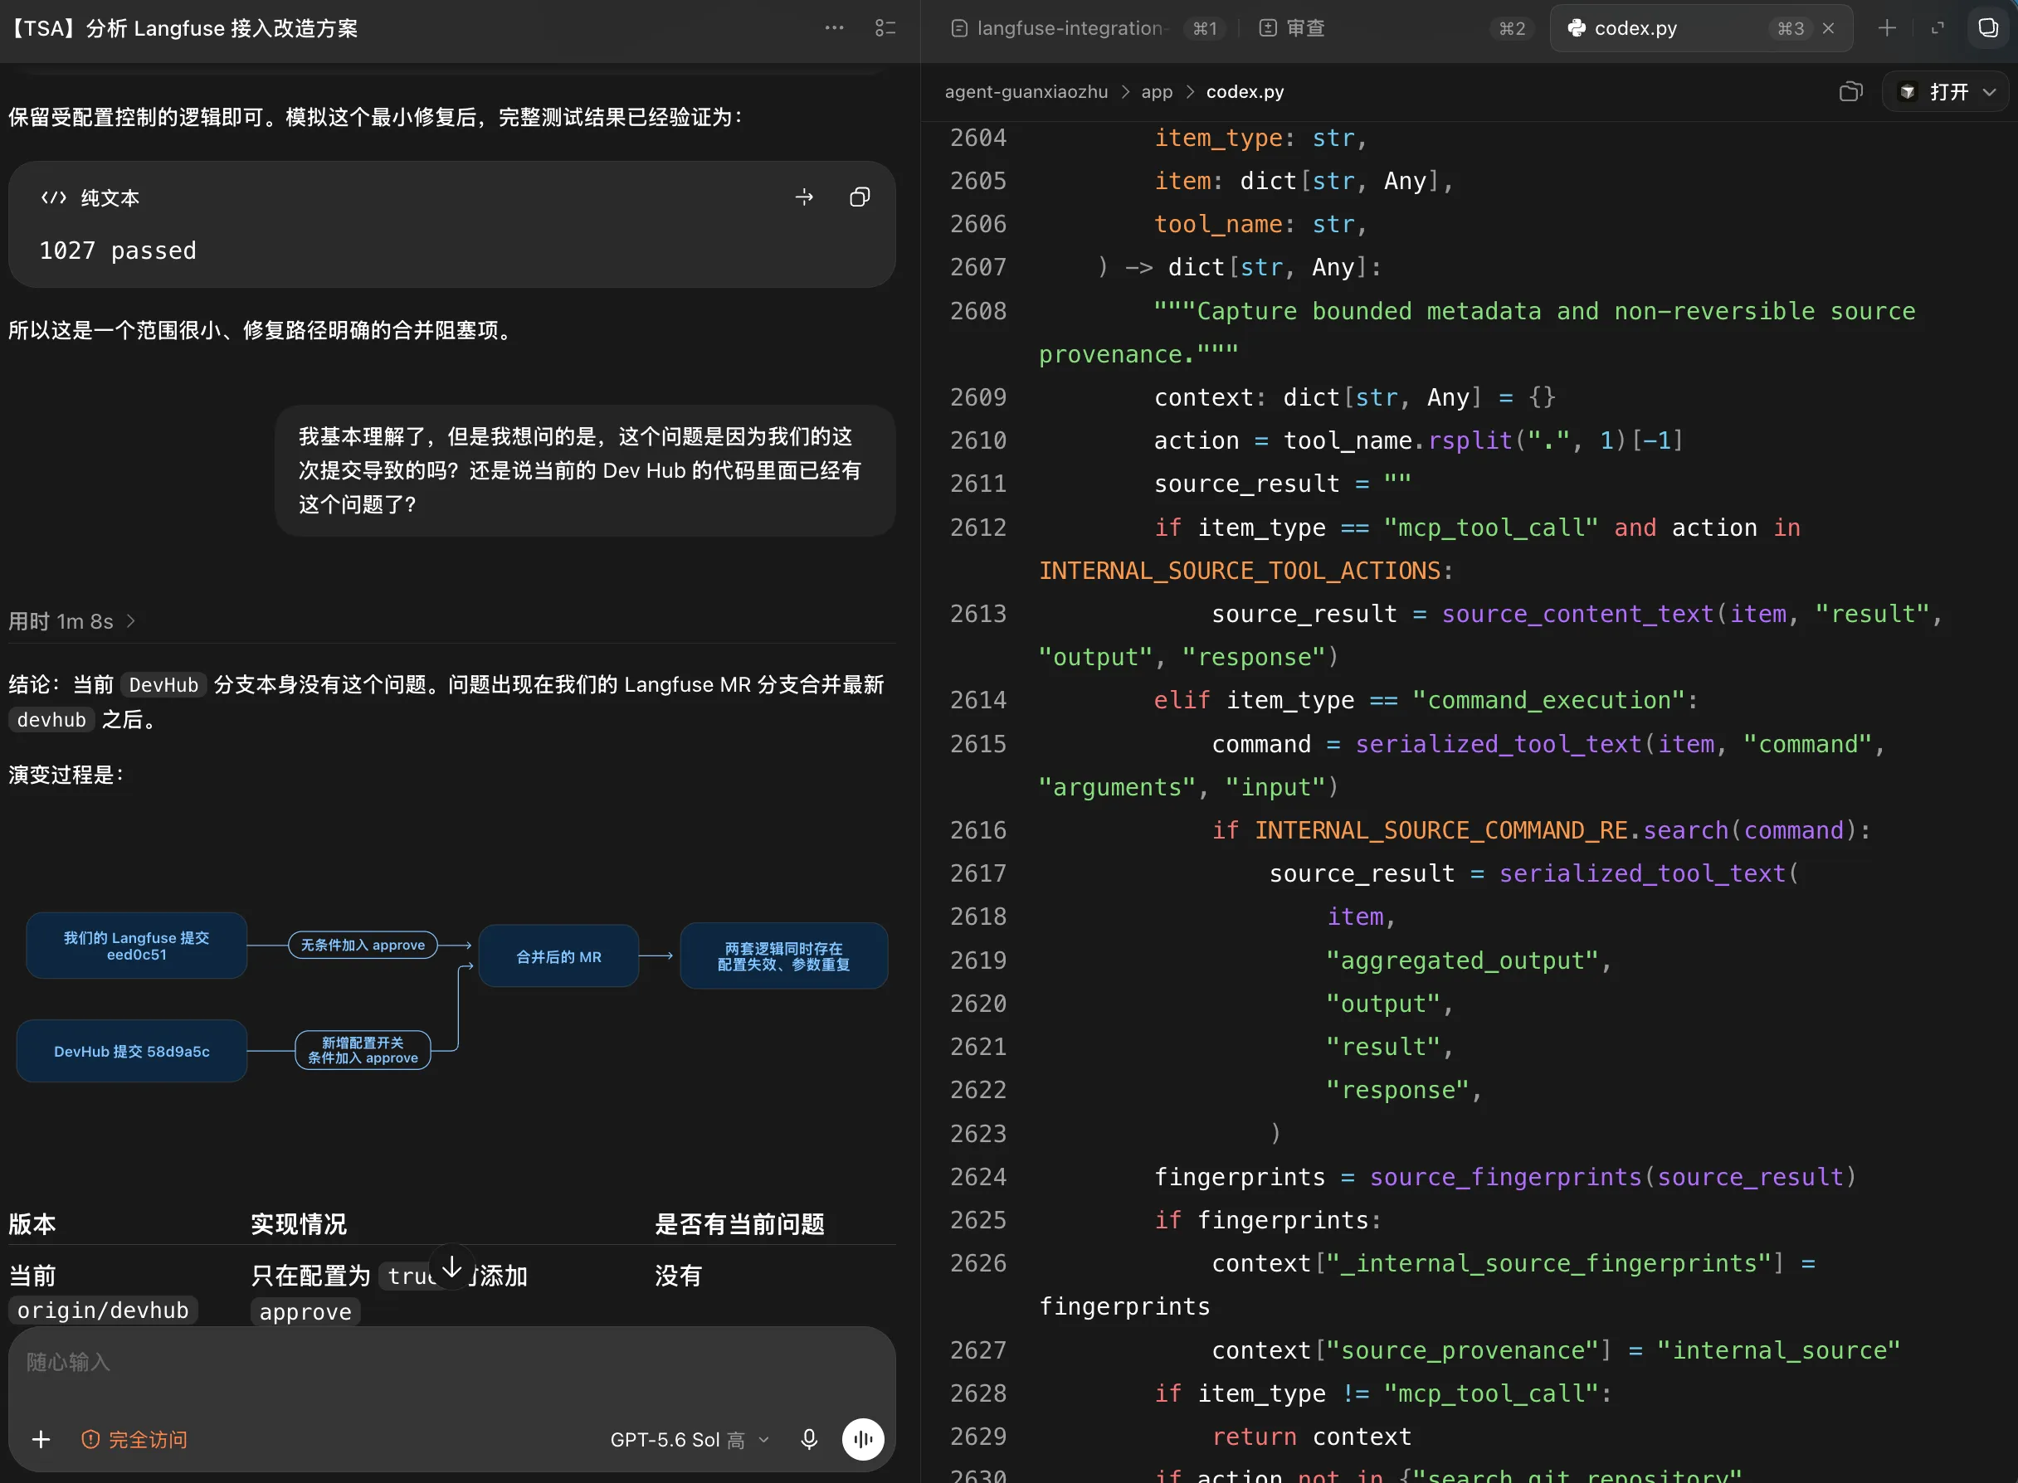Click the conversation title 【TSA】分析 Langfuse 接入改造方案
Screen dimensions: 2018x1483
coord(183,28)
